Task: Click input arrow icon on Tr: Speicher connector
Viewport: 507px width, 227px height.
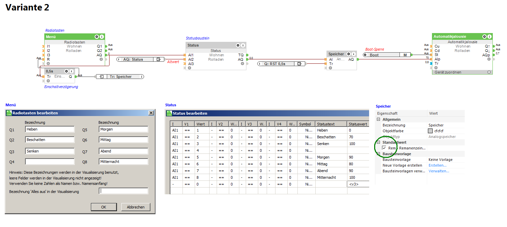Action: 102,77
